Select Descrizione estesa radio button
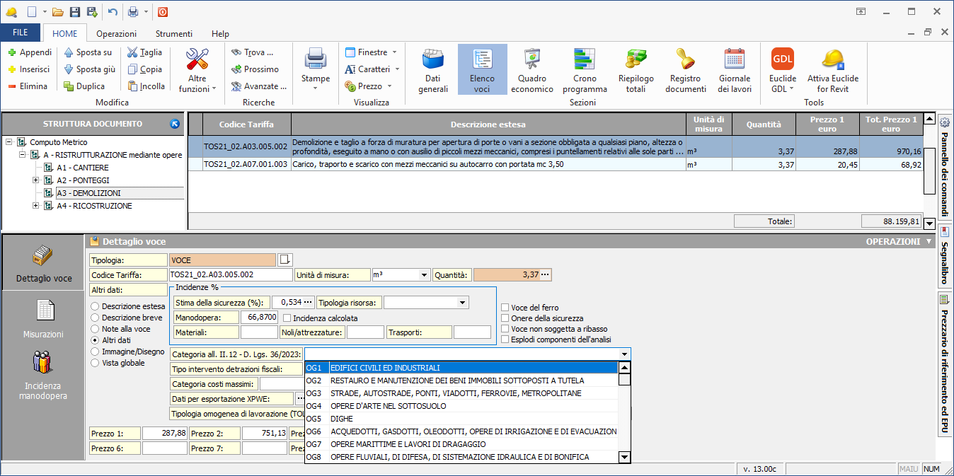The width and height of the screenshot is (954, 476). (95, 306)
